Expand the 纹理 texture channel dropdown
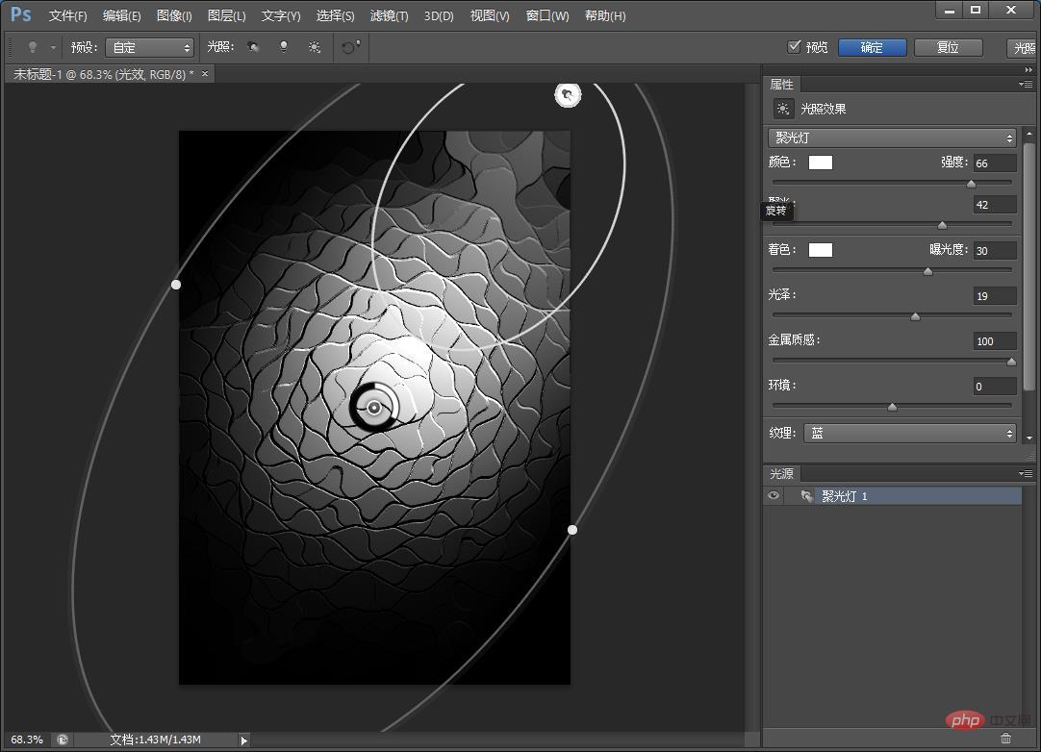 point(910,434)
